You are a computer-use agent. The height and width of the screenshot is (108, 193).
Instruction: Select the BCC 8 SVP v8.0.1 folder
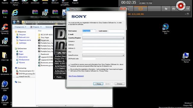[x=46, y=34]
